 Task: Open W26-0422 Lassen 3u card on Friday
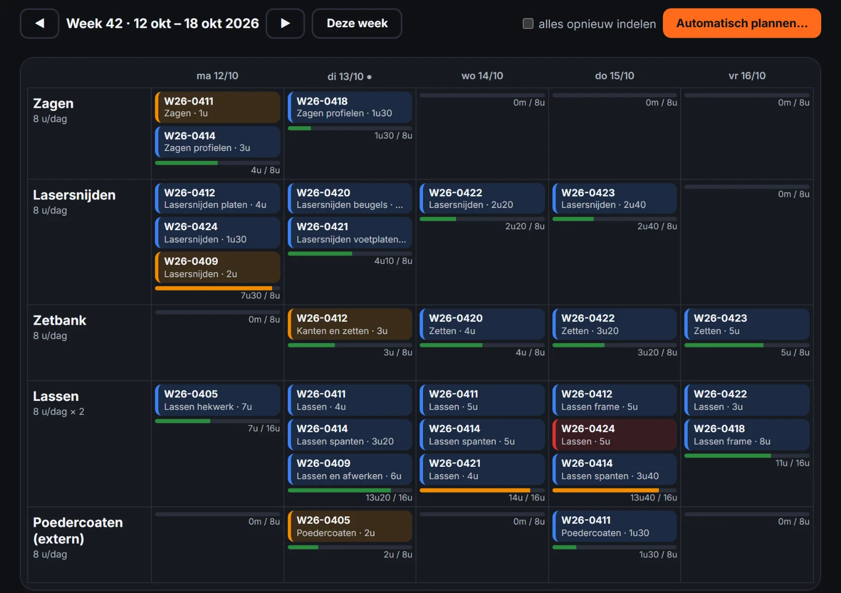(x=747, y=400)
